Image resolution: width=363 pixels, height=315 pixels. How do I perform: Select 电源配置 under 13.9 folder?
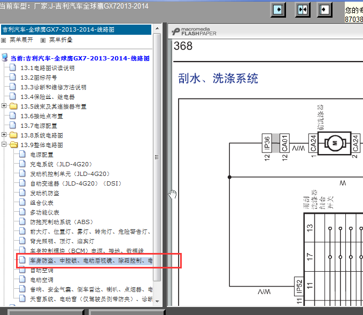[x=42, y=155]
